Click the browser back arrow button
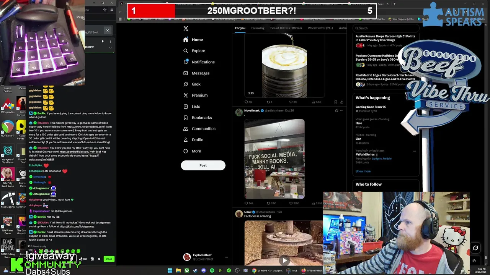Screen dimensions: 490x275 click(120, 12)
